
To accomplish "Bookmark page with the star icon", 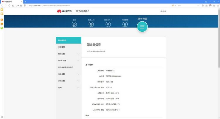I will coord(21,6).
